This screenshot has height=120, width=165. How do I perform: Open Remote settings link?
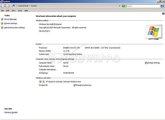[10, 23]
